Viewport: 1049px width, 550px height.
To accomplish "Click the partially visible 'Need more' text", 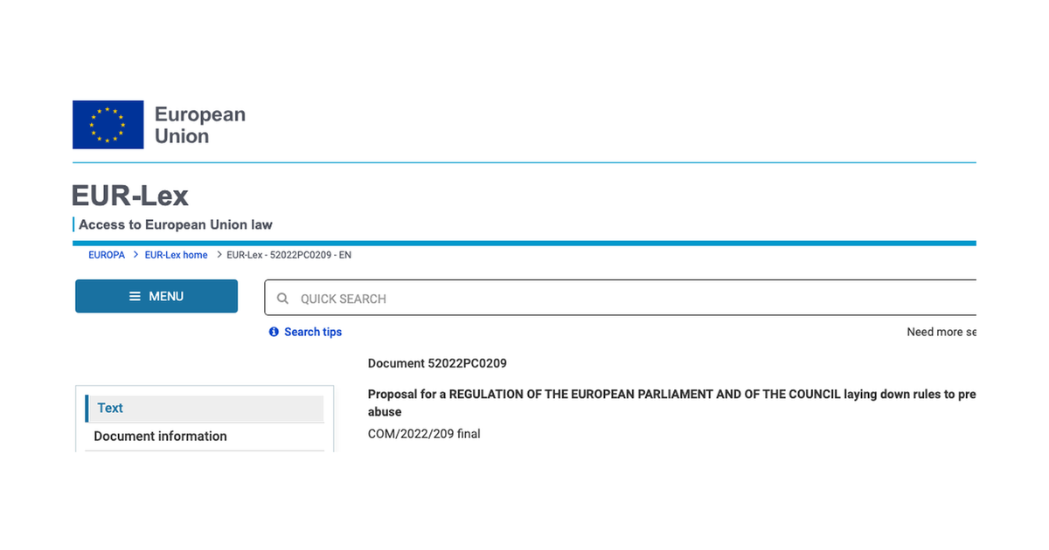I will [x=941, y=332].
